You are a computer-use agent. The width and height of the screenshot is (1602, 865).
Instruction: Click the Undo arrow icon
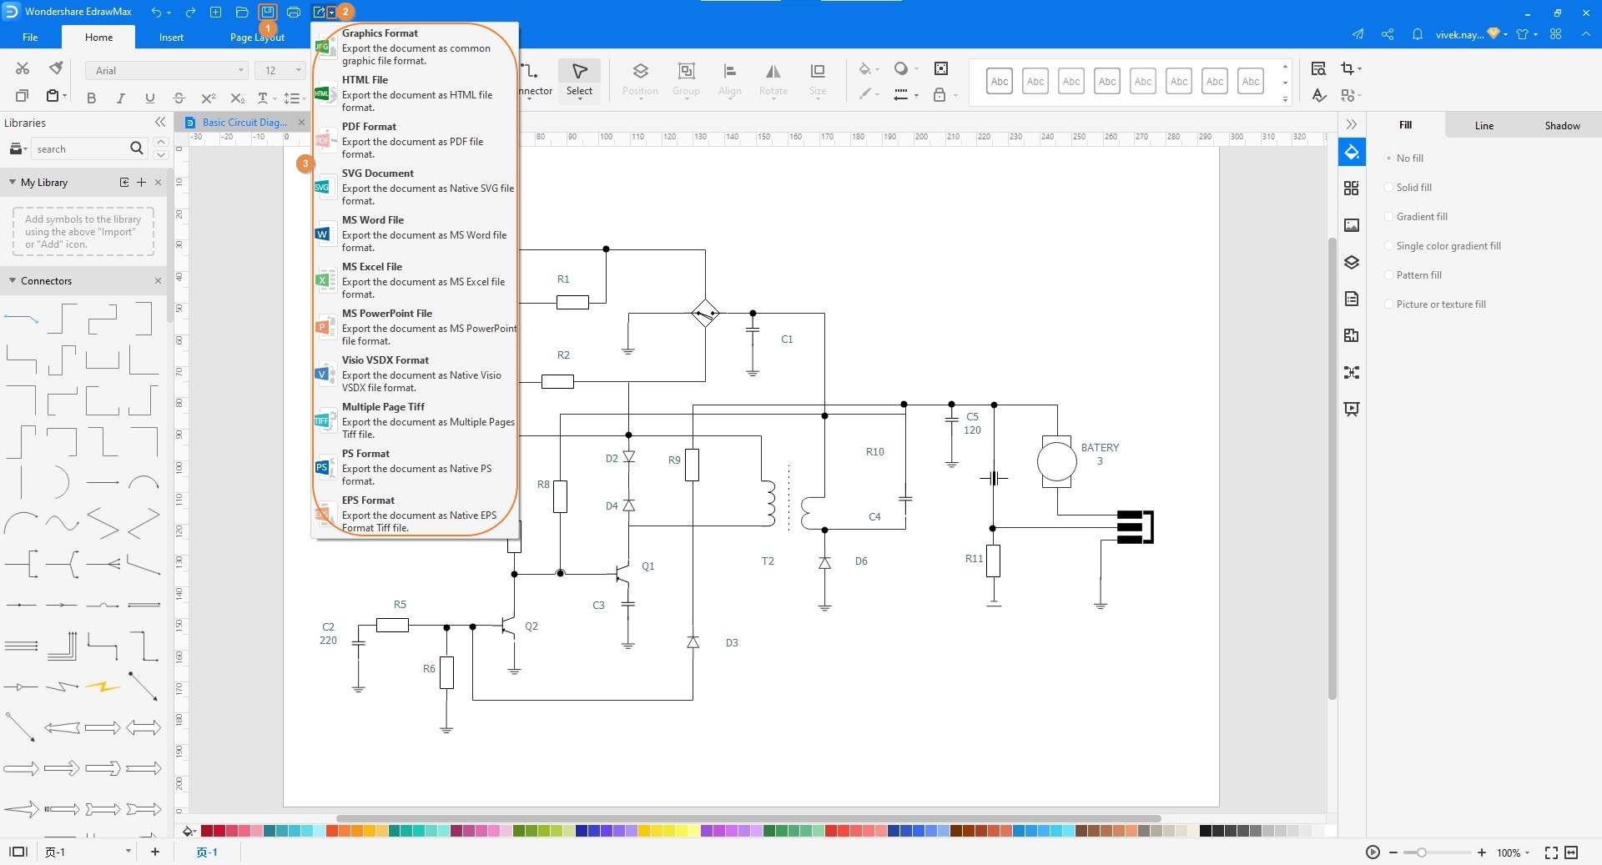pyautogui.click(x=156, y=12)
